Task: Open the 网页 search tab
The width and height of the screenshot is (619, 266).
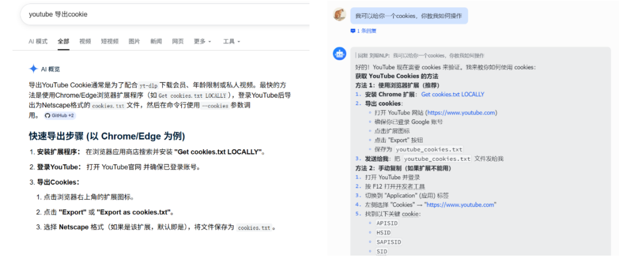Action: (x=178, y=41)
